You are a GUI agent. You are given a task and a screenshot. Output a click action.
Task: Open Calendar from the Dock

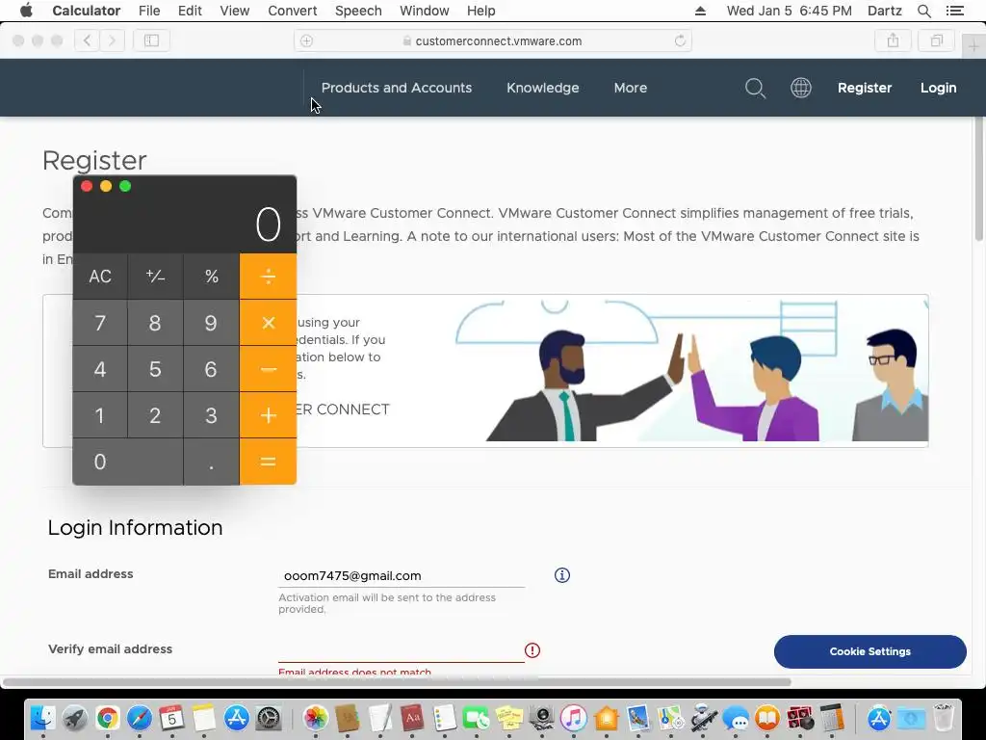(x=171, y=718)
